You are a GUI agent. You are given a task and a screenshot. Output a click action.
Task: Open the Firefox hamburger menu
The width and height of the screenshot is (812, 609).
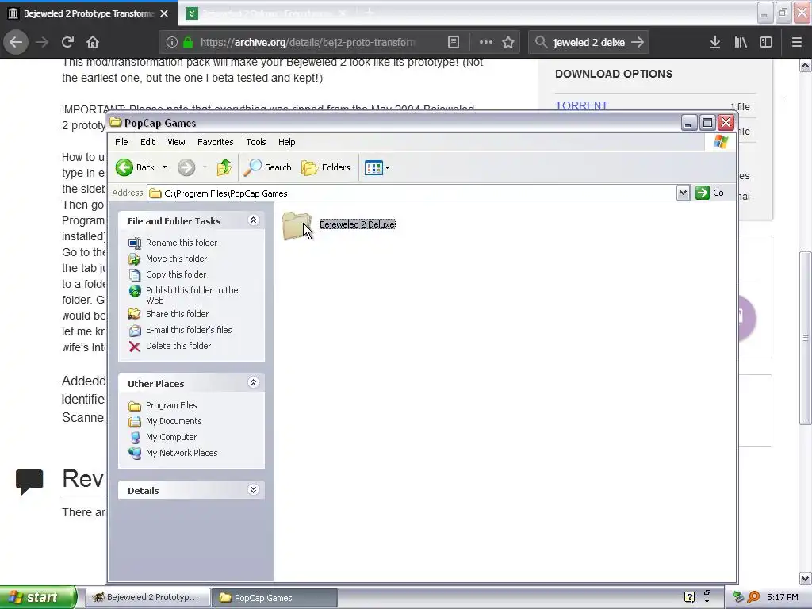(797, 43)
